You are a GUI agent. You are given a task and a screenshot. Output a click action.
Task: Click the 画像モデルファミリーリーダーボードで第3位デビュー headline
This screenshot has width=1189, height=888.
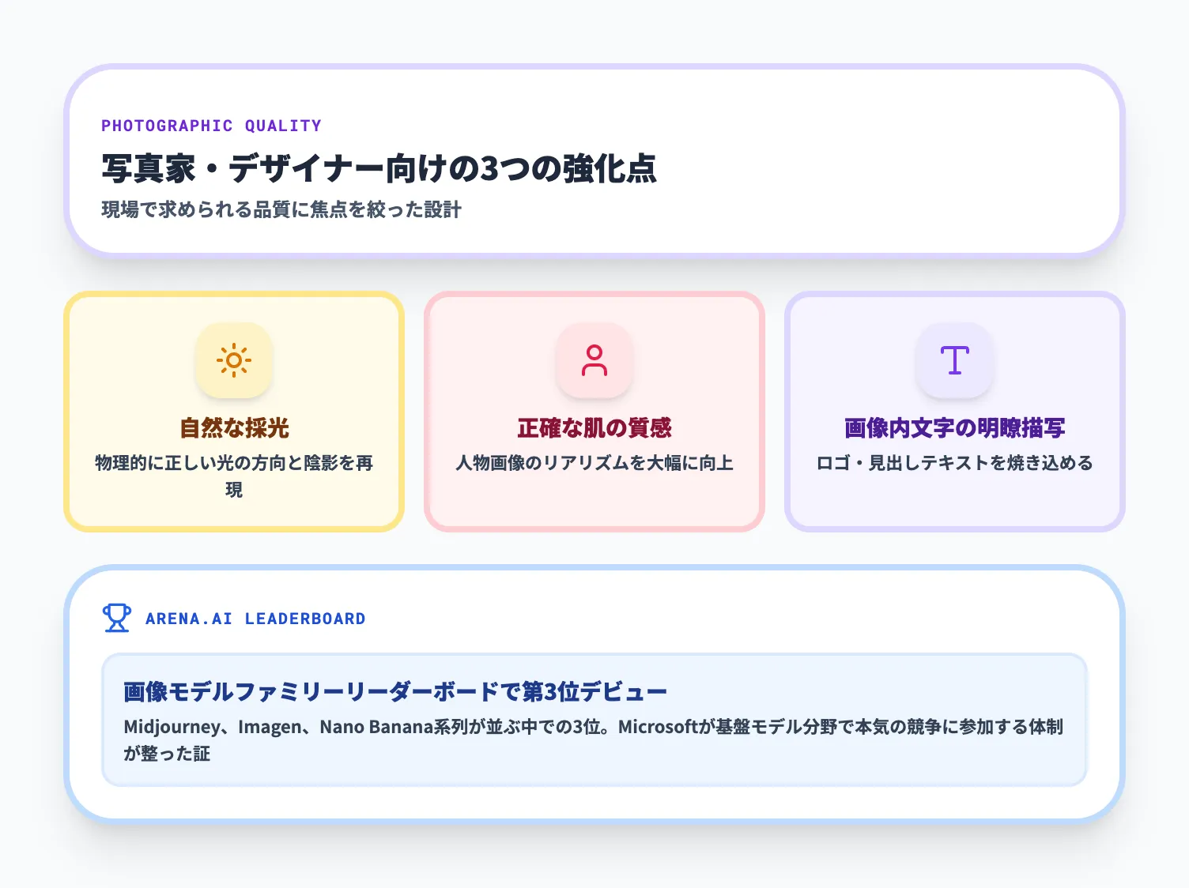coord(393,690)
